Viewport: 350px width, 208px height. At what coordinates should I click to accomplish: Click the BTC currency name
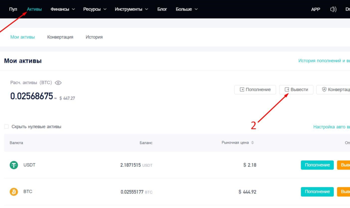pos(28,192)
